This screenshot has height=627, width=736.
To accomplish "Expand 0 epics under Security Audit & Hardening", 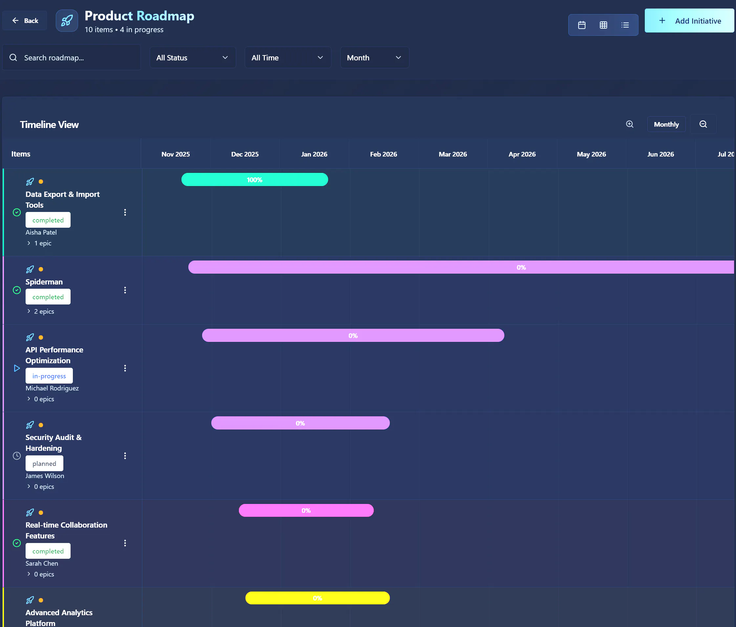I will tap(40, 487).
